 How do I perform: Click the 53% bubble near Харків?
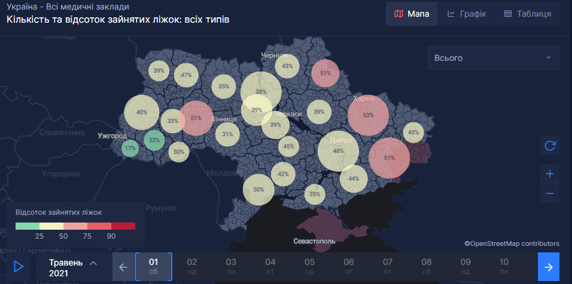click(368, 115)
